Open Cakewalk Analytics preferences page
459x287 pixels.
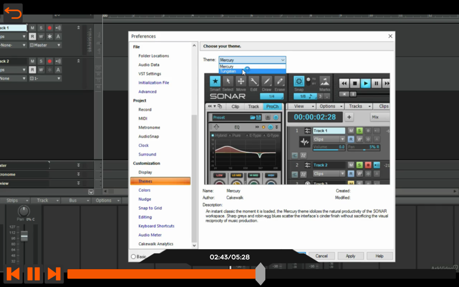pyautogui.click(x=155, y=244)
